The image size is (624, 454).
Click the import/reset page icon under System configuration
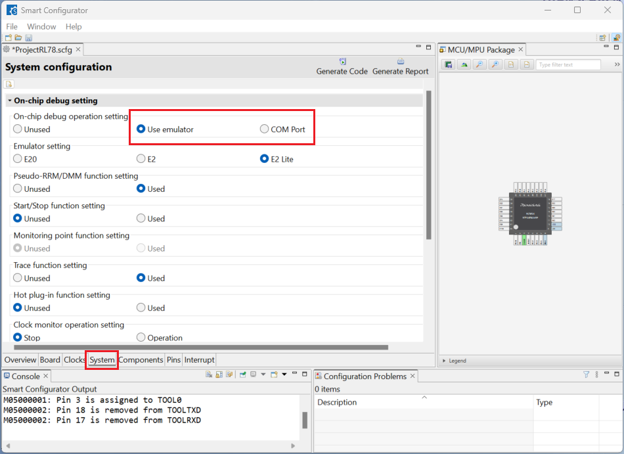(x=9, y=84)
